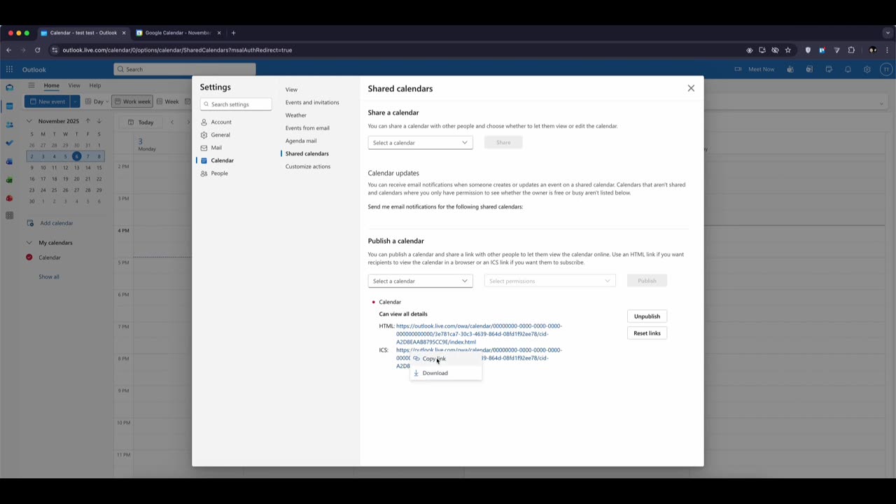Click the browser address bar URL
The height and width of the screenshot is (504, 896).
(177, 50)
